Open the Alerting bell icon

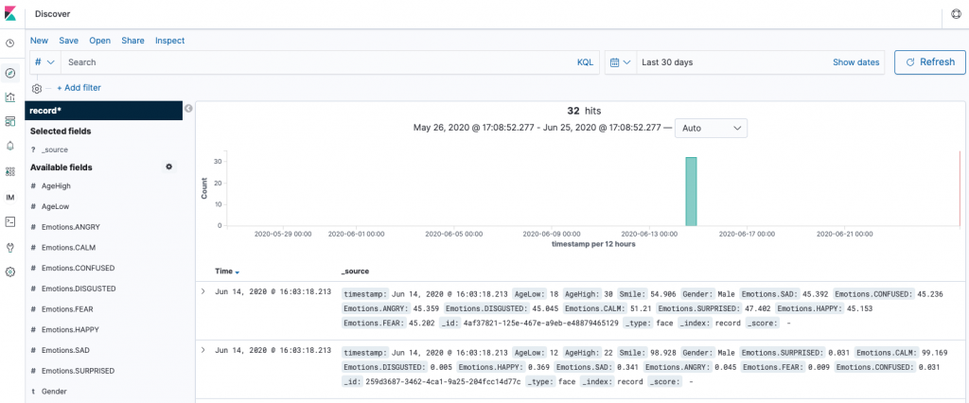(x=9, y=146)
